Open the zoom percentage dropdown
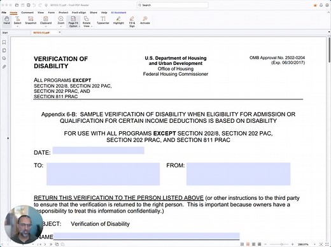This screenshot has height=247, width=331. [x=314, y=244]
